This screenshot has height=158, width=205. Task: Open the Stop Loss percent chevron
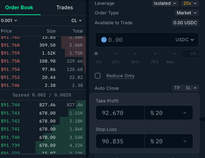[185, 141]
